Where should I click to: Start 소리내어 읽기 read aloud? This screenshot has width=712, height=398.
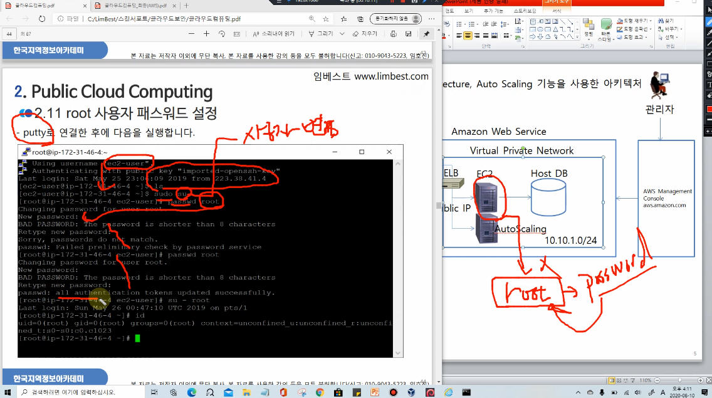273,34
